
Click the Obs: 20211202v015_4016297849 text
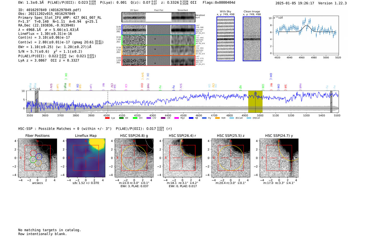pos(47,14)
